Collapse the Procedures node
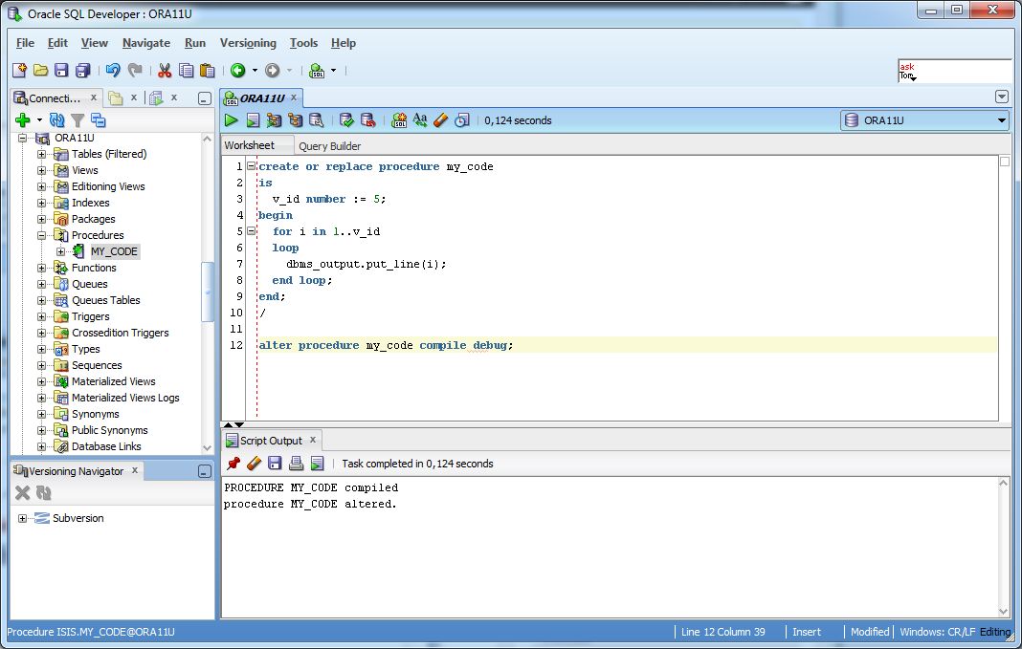Viewport: 1022px width, 649px height. [x=42, y=236]
